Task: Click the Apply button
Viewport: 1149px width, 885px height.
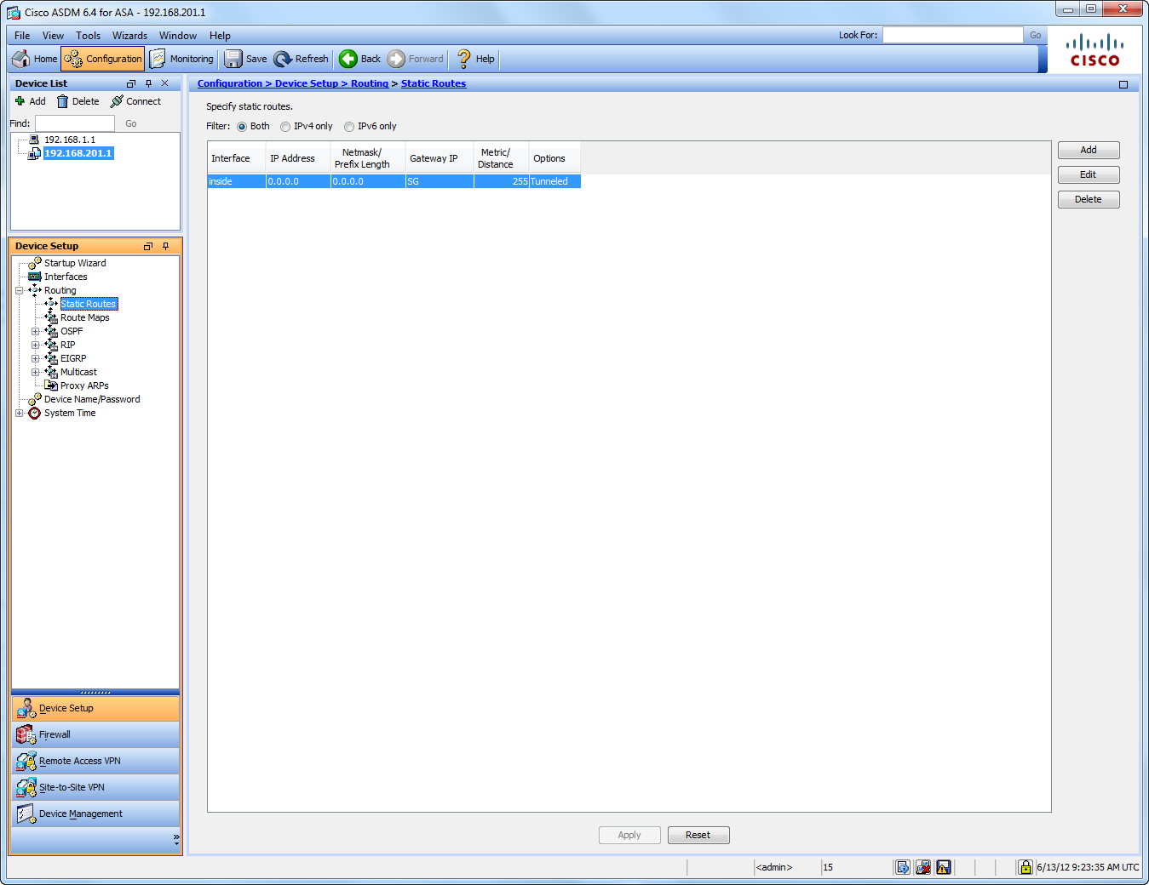Action: [629, 835]
